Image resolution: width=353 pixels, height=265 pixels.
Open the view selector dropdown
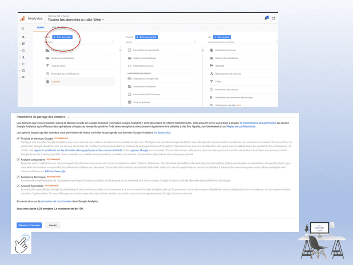pos(243,42)
